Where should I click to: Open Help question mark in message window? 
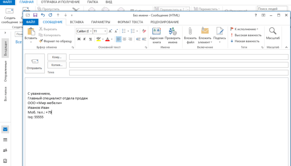tap(256, 15)
